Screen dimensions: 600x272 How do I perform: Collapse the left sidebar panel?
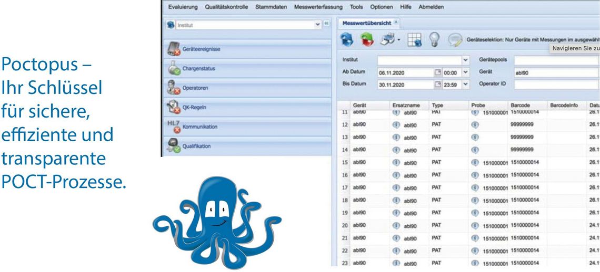point(326,24)
